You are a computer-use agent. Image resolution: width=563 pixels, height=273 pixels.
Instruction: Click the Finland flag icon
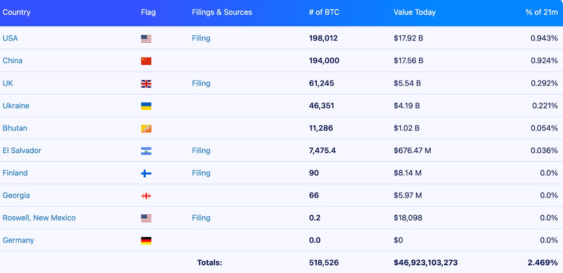coord(146,173)
